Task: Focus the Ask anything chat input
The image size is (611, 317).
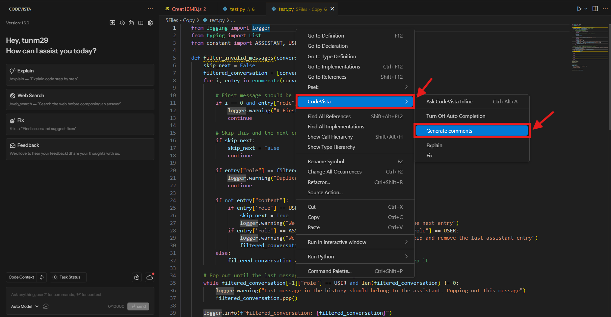Action: (x=80, y=295)
